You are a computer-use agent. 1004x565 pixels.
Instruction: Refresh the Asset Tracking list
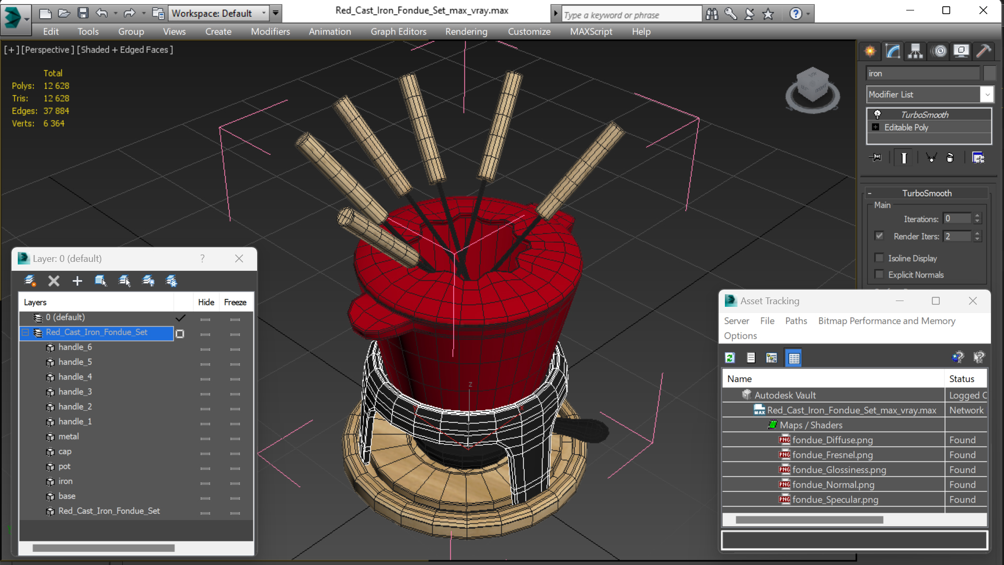tap(730, 358)
